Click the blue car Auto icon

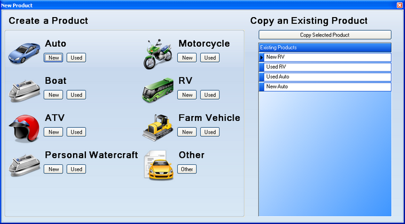pyautogui.click(x=24, y=53)
